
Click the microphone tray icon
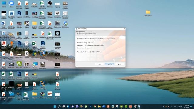(171, 107)
